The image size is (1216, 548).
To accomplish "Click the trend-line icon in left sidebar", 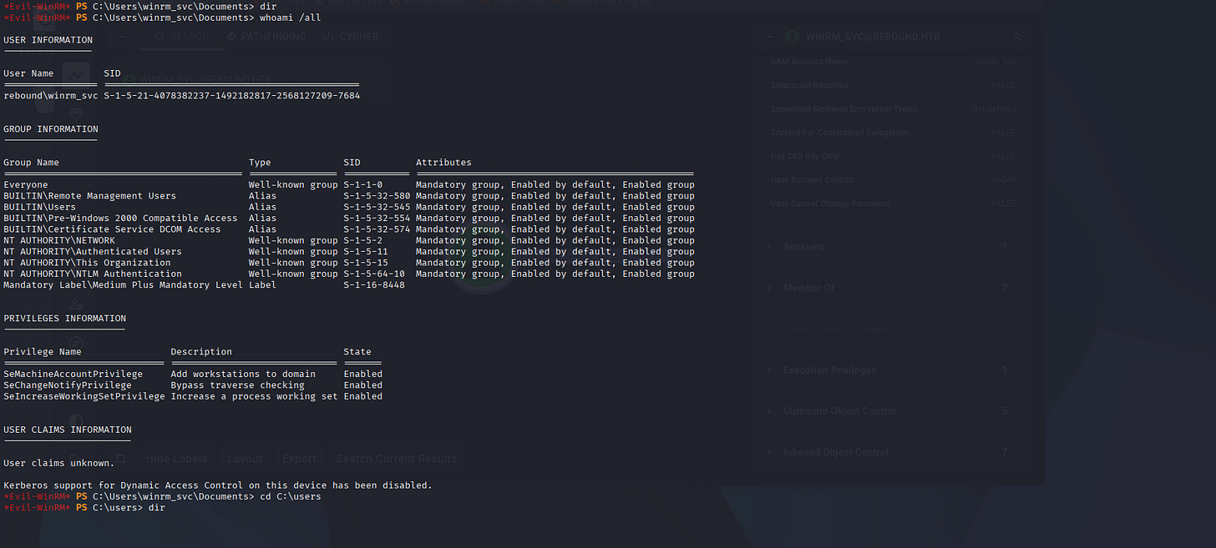I will coord(77,76).
